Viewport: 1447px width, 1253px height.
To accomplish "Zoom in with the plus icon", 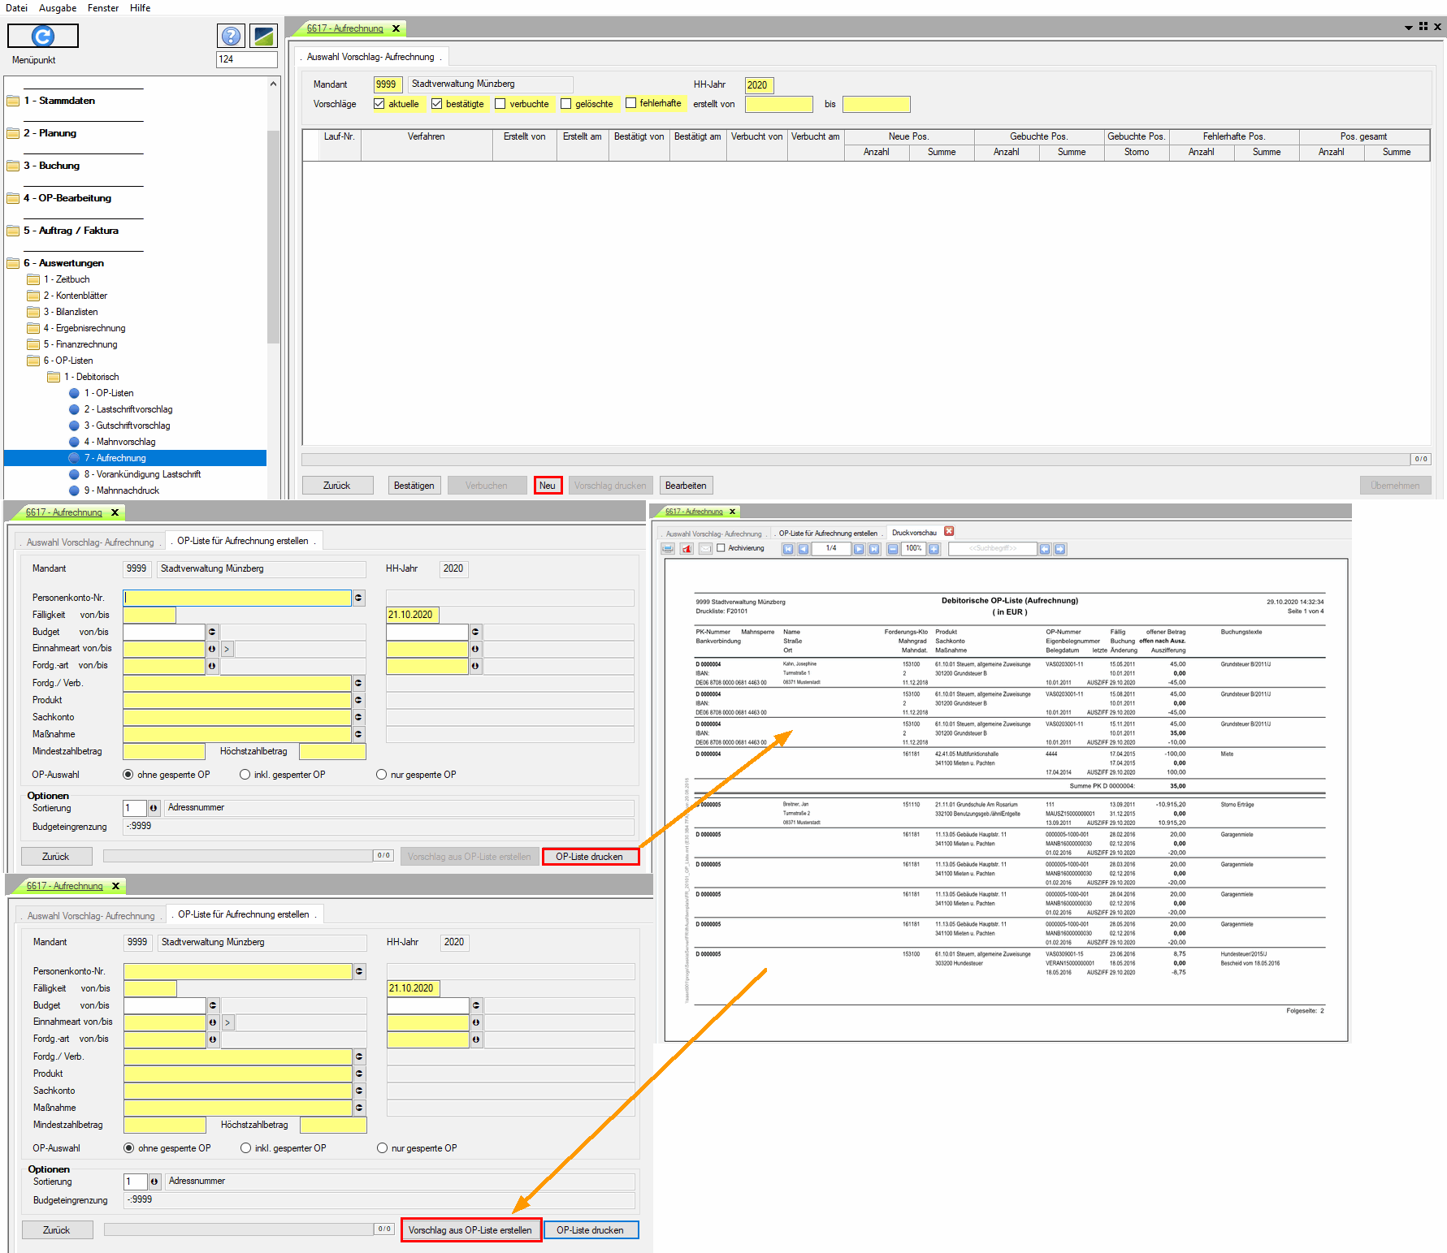I will tap(934, 549).
